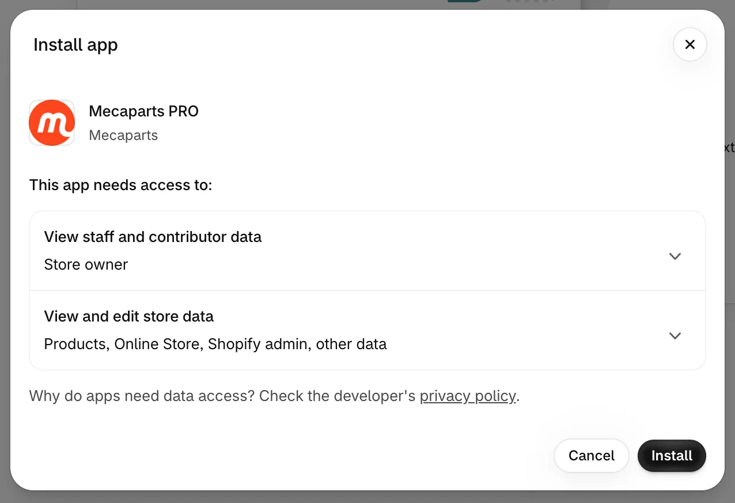735x503 pixels.
Task: Close the Install app dialog
Action: (x=690, y=44)
